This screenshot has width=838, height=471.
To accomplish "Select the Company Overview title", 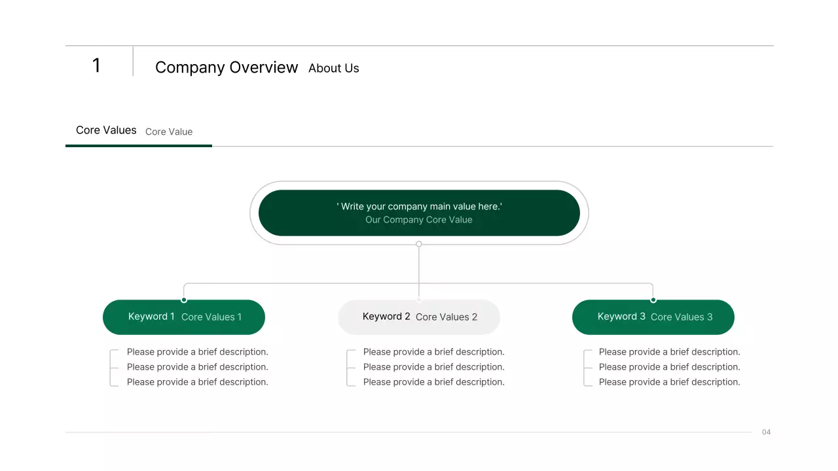I will [x=227, y=67].
